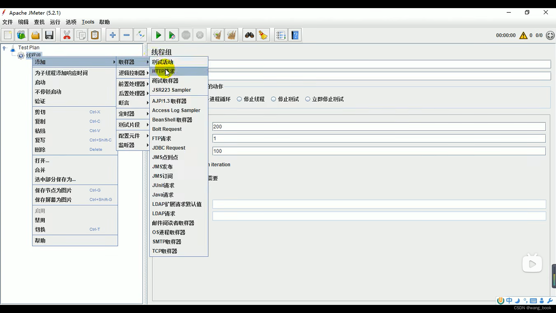Click the IME keyboard tray icon
Image resolution: width=556 pixels, height=313 pixels.
[533, 301]
